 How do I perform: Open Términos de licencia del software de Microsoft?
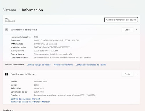pyautogui.click(x=30, y=102)
